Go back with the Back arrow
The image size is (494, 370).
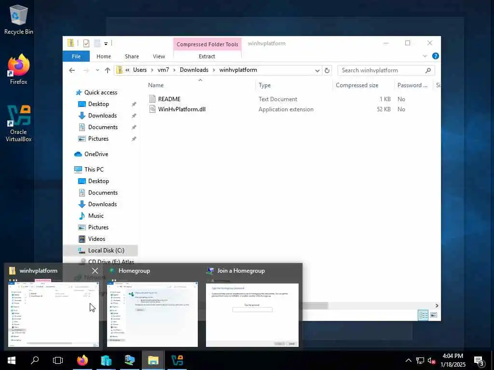(72, 70)
